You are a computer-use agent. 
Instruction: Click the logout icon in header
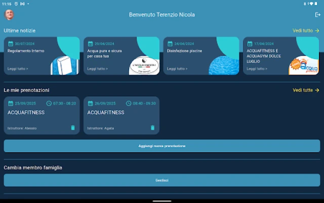[317, 15]
